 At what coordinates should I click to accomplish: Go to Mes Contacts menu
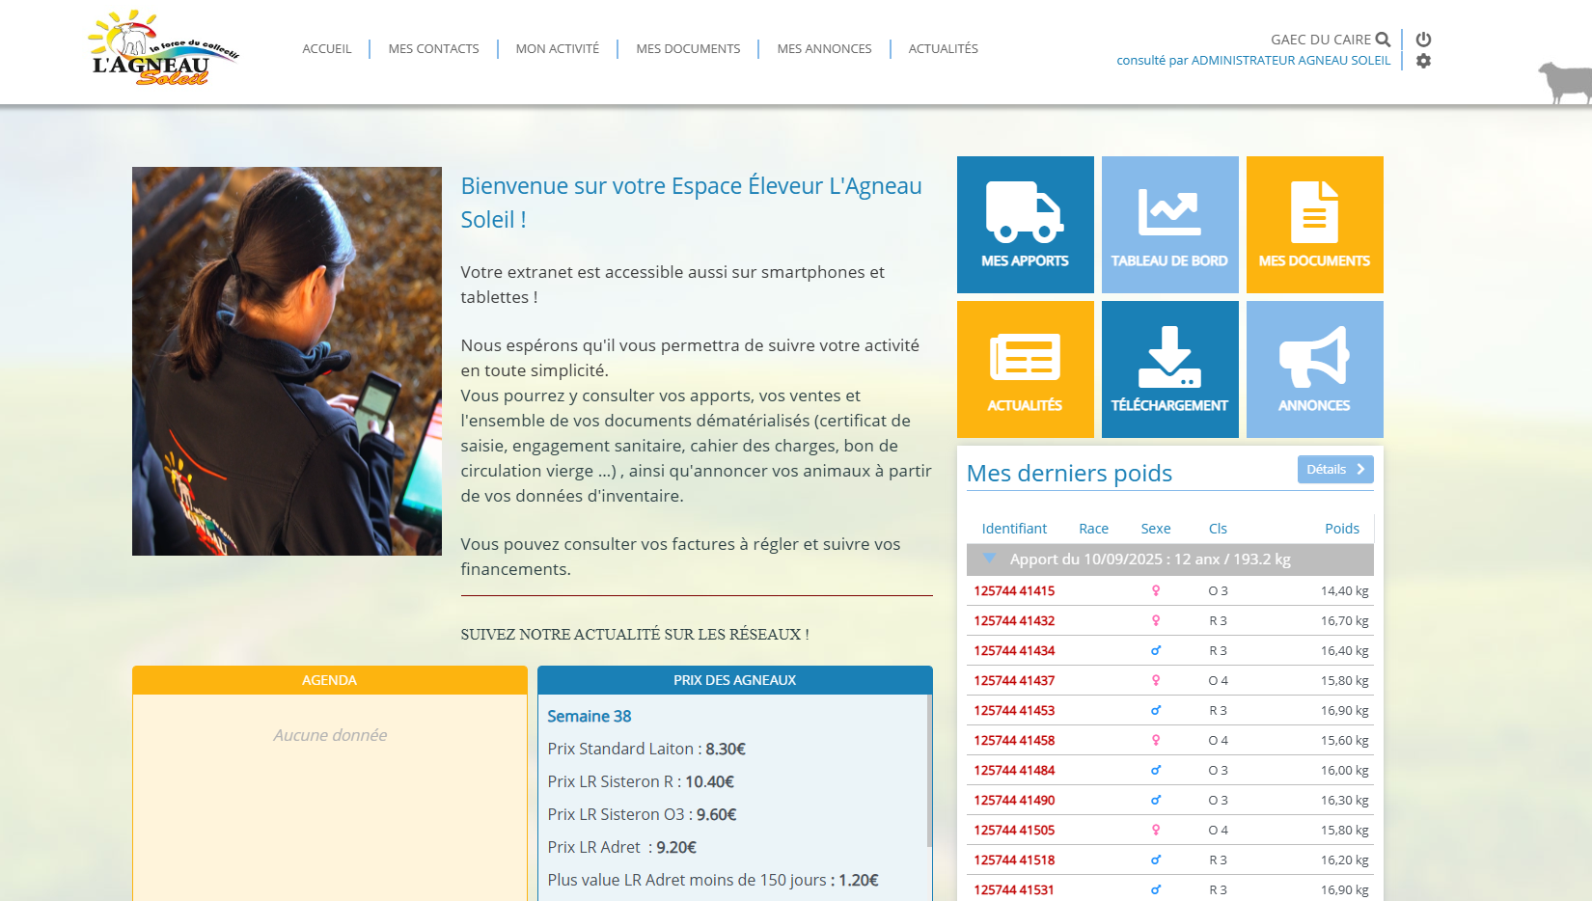[x=433, y=49]
